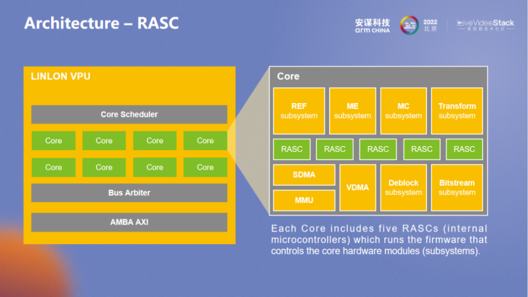Click the leftmost green RASC block

(x=292, y=149)
